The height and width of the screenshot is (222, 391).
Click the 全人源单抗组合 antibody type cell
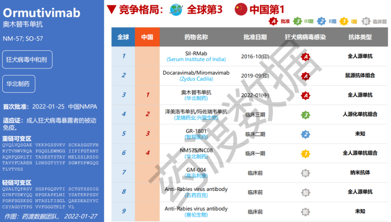coord(360,153)
